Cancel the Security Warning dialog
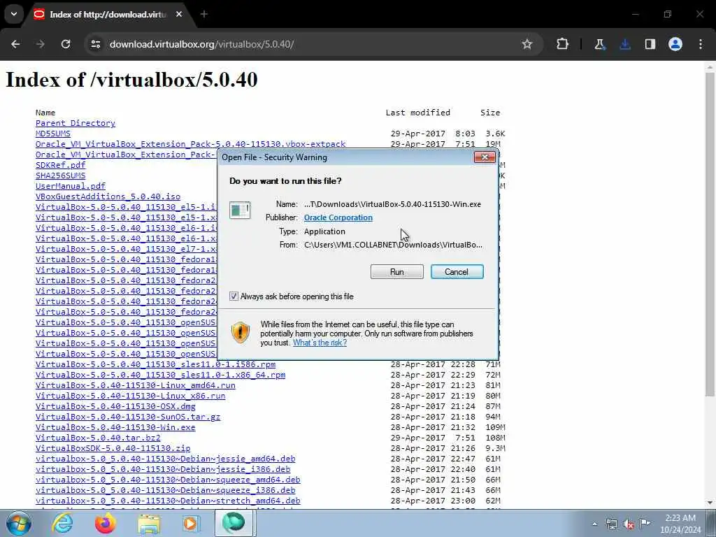This screenshot has height=537, width=716. pos(457,272)
